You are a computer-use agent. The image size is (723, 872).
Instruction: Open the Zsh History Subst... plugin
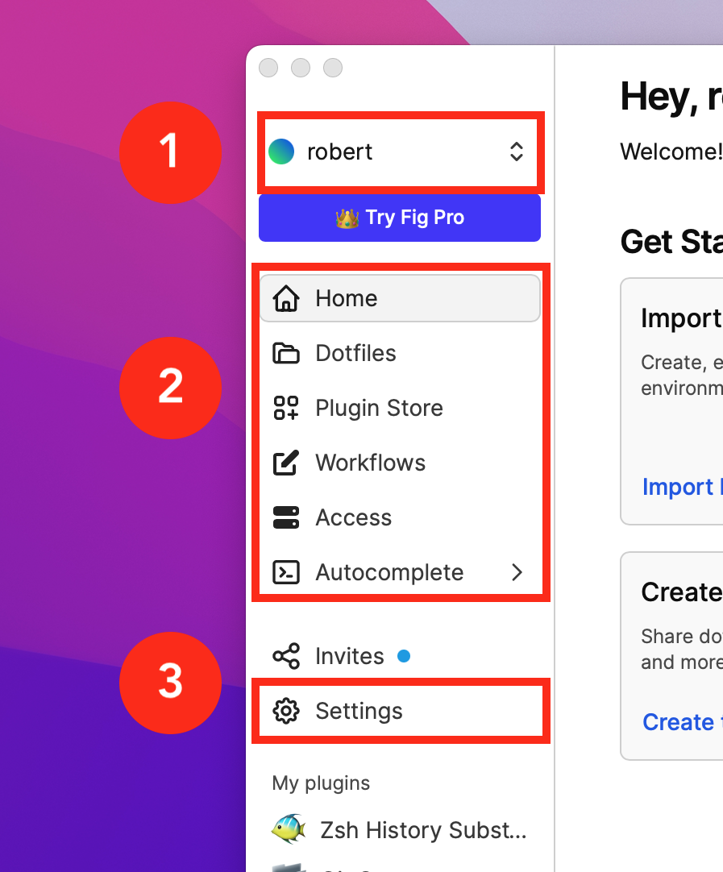pos(400,830)
